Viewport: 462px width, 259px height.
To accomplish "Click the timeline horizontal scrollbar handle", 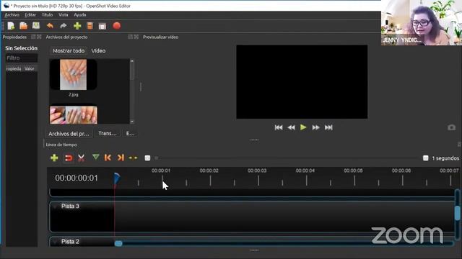I will [118, 243].
